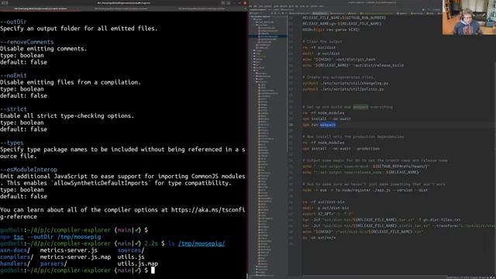
Task: Select the highlighted file row in IDE project tree
Action: tap(268, 36)
